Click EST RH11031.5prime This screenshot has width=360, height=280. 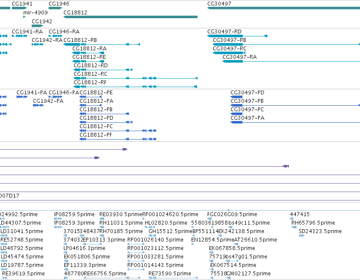[x=121, y=223]
